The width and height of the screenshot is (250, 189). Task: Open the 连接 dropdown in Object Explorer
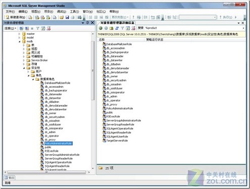tap(10, 28)
